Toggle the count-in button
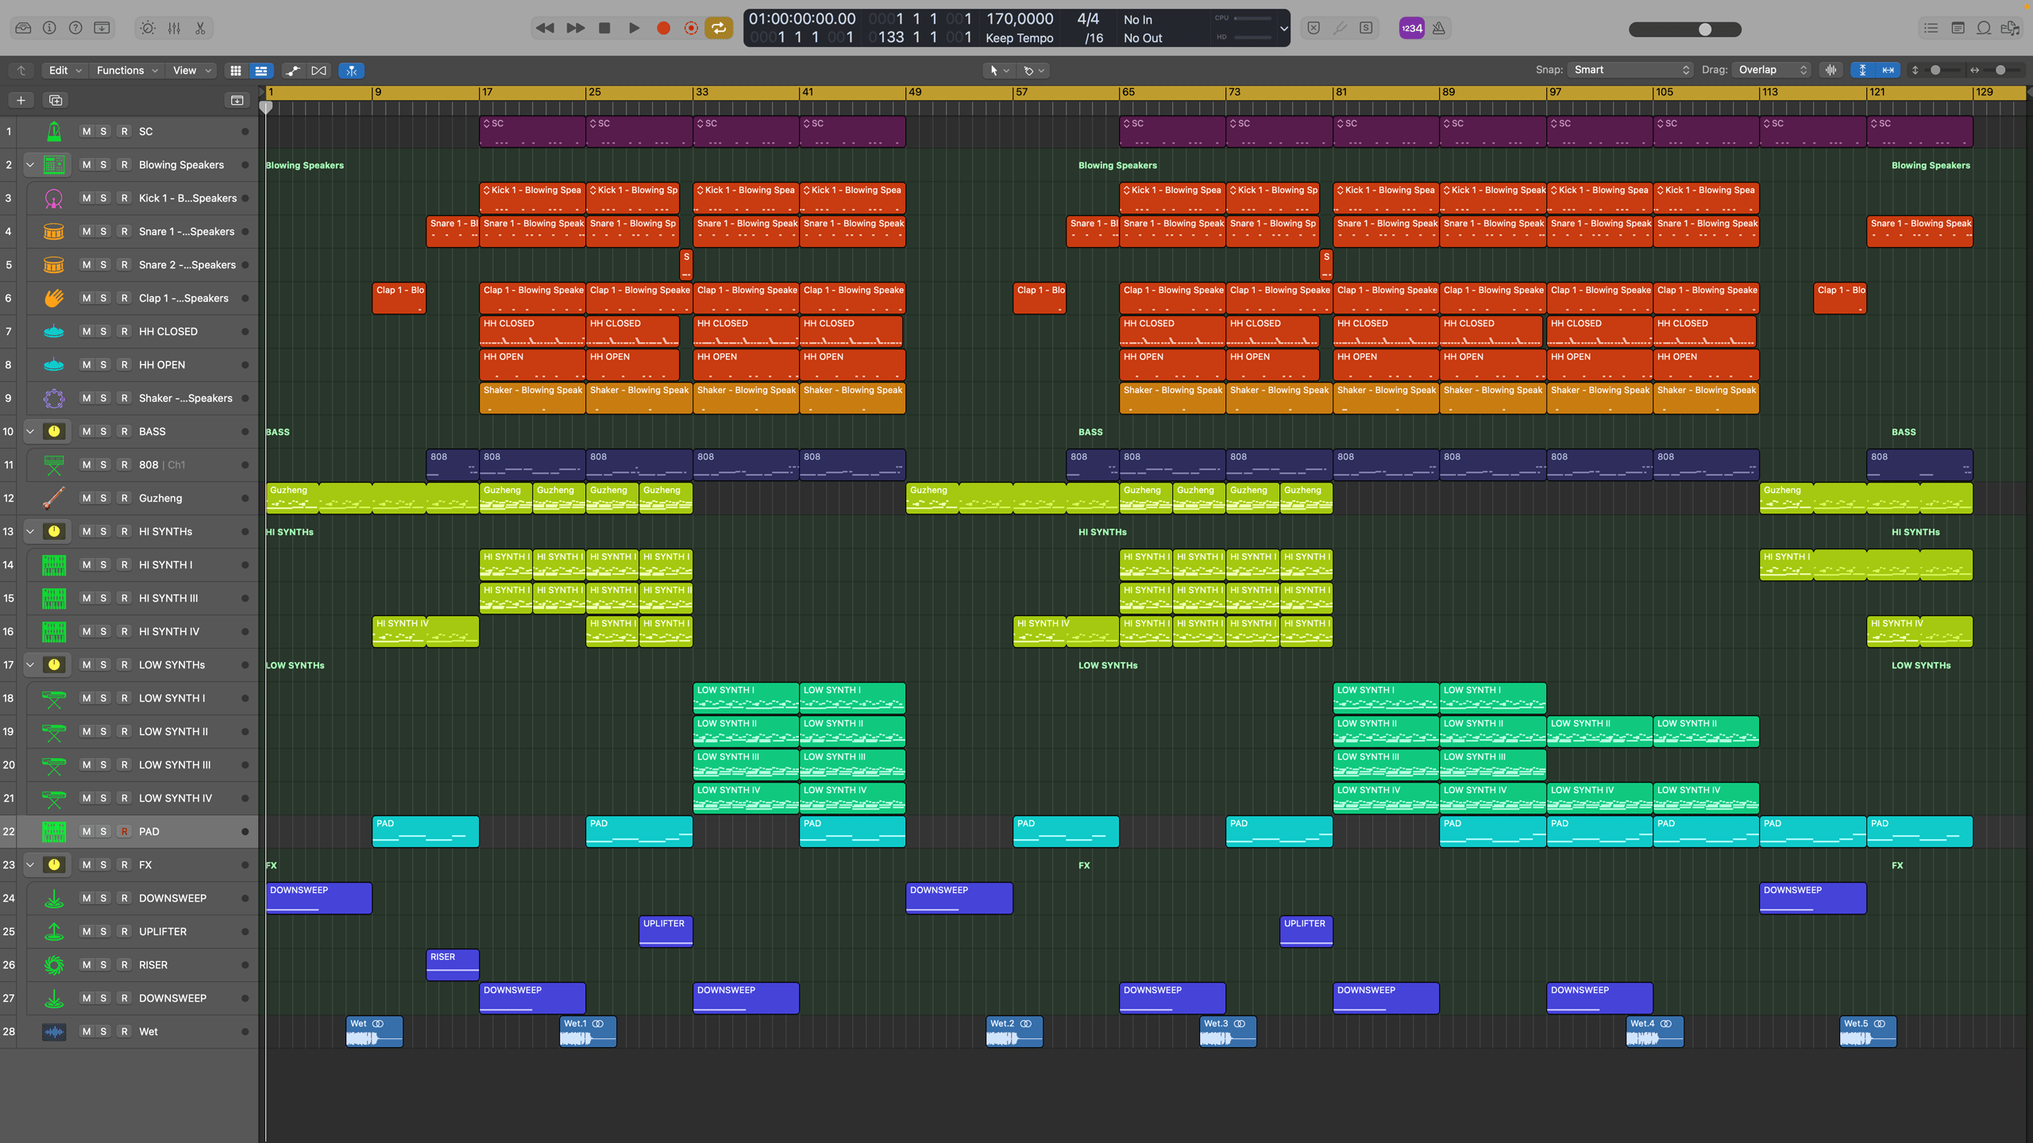 pos(1411,28)
